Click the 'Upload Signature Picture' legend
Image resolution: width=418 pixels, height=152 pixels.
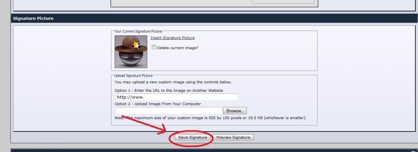pos(133,76)
